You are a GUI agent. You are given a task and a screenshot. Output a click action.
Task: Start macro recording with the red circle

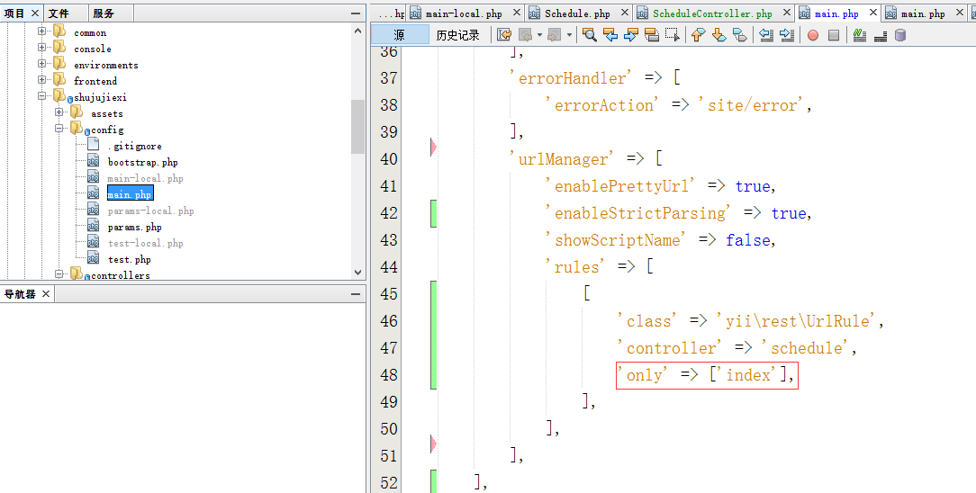813,35
